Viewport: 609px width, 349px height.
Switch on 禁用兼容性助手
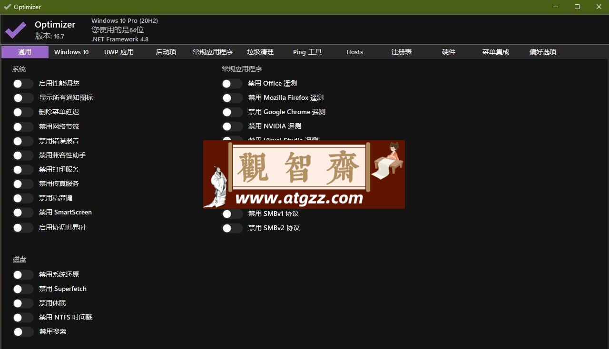[x=23, y=155]
